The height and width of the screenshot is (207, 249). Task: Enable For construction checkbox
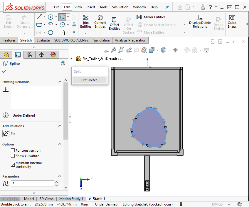pos(13,150)
